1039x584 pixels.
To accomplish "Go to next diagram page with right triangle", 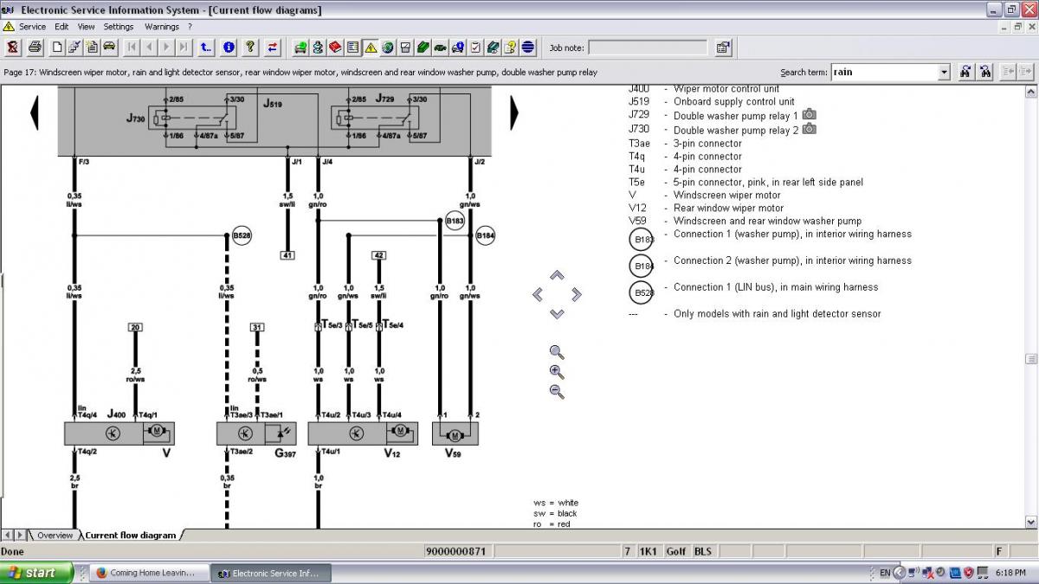I will point(514,112).
